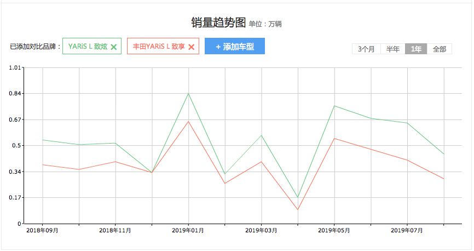Click the red line point at 2018年11月
The width and height of the screenshot is (474, 251).
click(x=115, y=162)
